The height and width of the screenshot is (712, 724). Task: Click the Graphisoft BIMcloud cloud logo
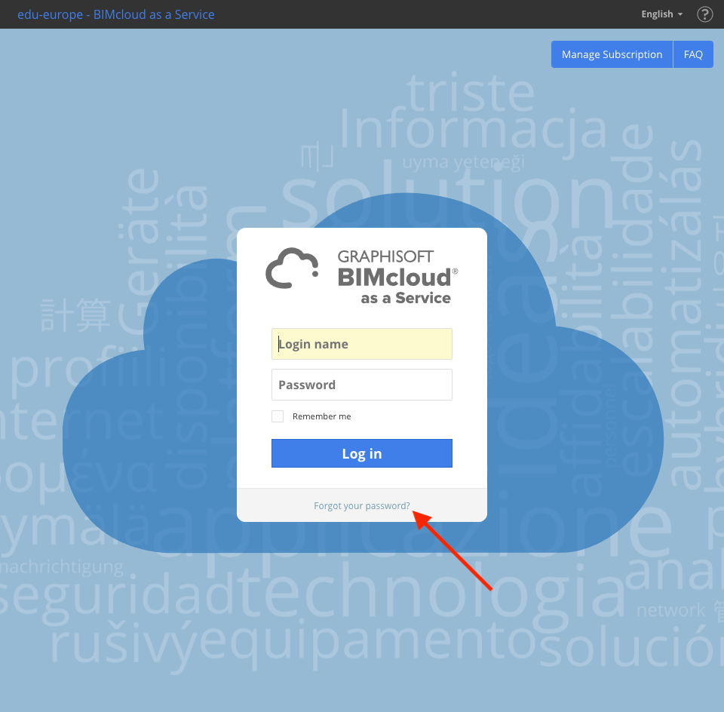(292, 269)
